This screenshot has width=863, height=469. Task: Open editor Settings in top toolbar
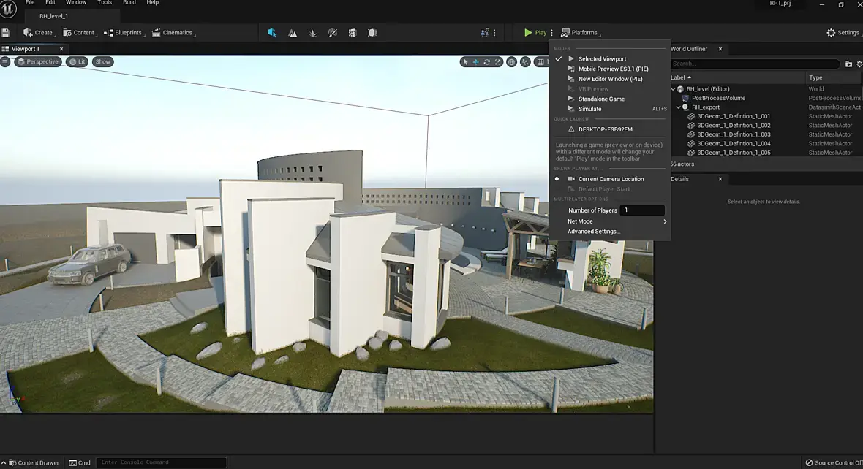coord(843,32)
